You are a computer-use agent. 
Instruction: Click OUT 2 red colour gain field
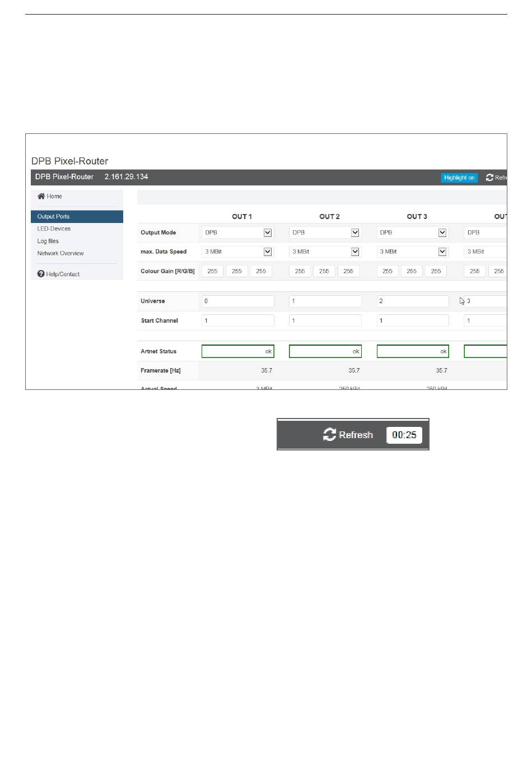point(300,271)
